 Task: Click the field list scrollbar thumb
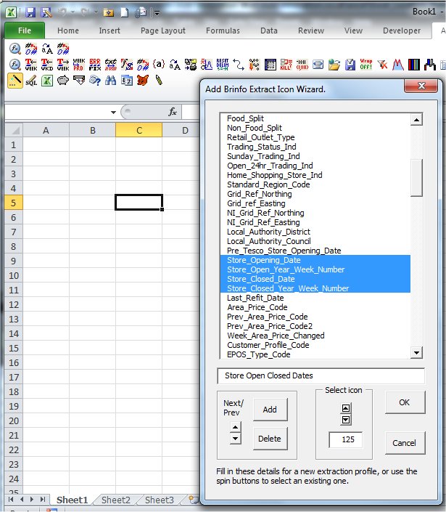417,178
